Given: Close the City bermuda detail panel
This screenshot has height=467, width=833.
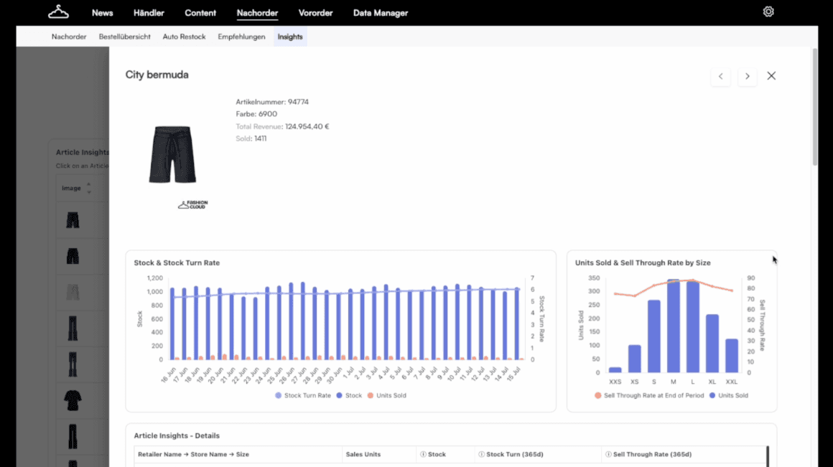Looking at the screenshot, I should 771,76.
